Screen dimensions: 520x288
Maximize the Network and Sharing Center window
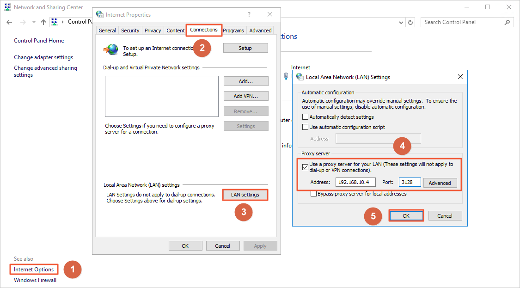point(488,7)
